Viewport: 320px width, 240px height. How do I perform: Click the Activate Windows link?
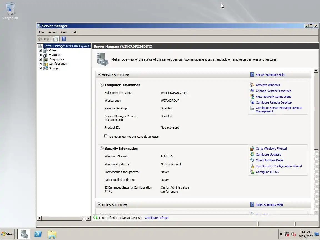(268, 85)
